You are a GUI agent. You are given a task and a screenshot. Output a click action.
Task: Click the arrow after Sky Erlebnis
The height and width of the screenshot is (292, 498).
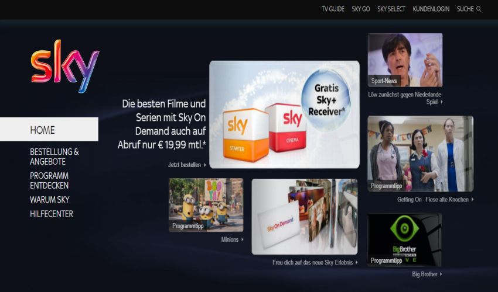(357, 262)
